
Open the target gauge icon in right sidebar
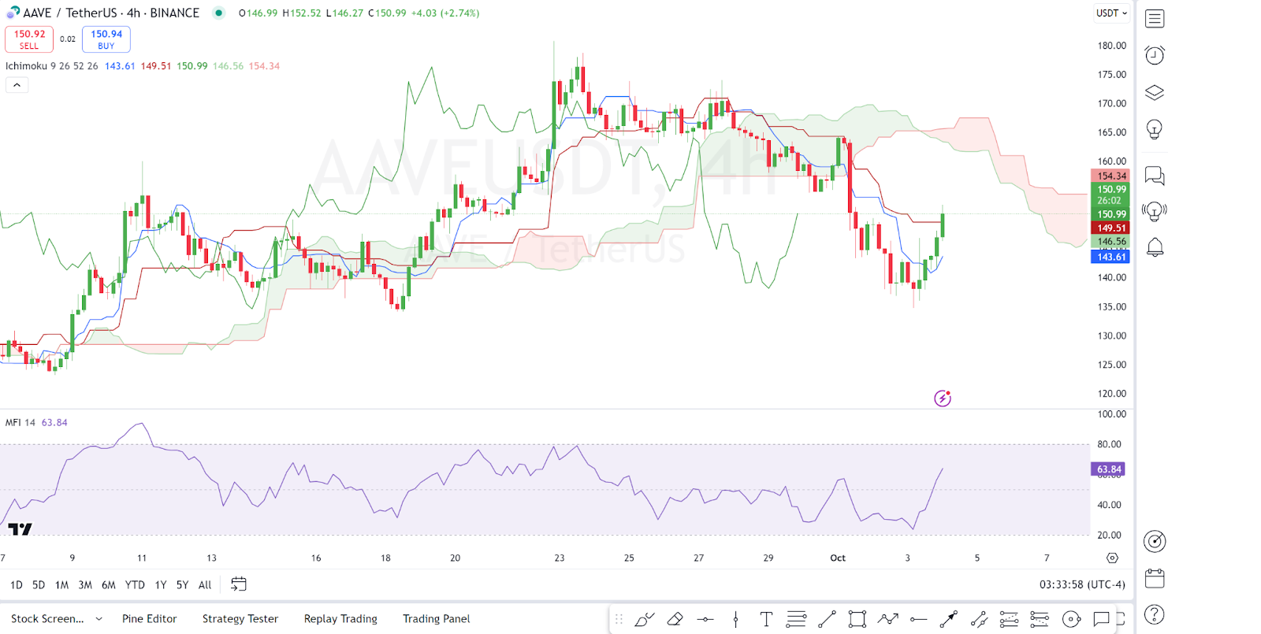(1155, 541)
